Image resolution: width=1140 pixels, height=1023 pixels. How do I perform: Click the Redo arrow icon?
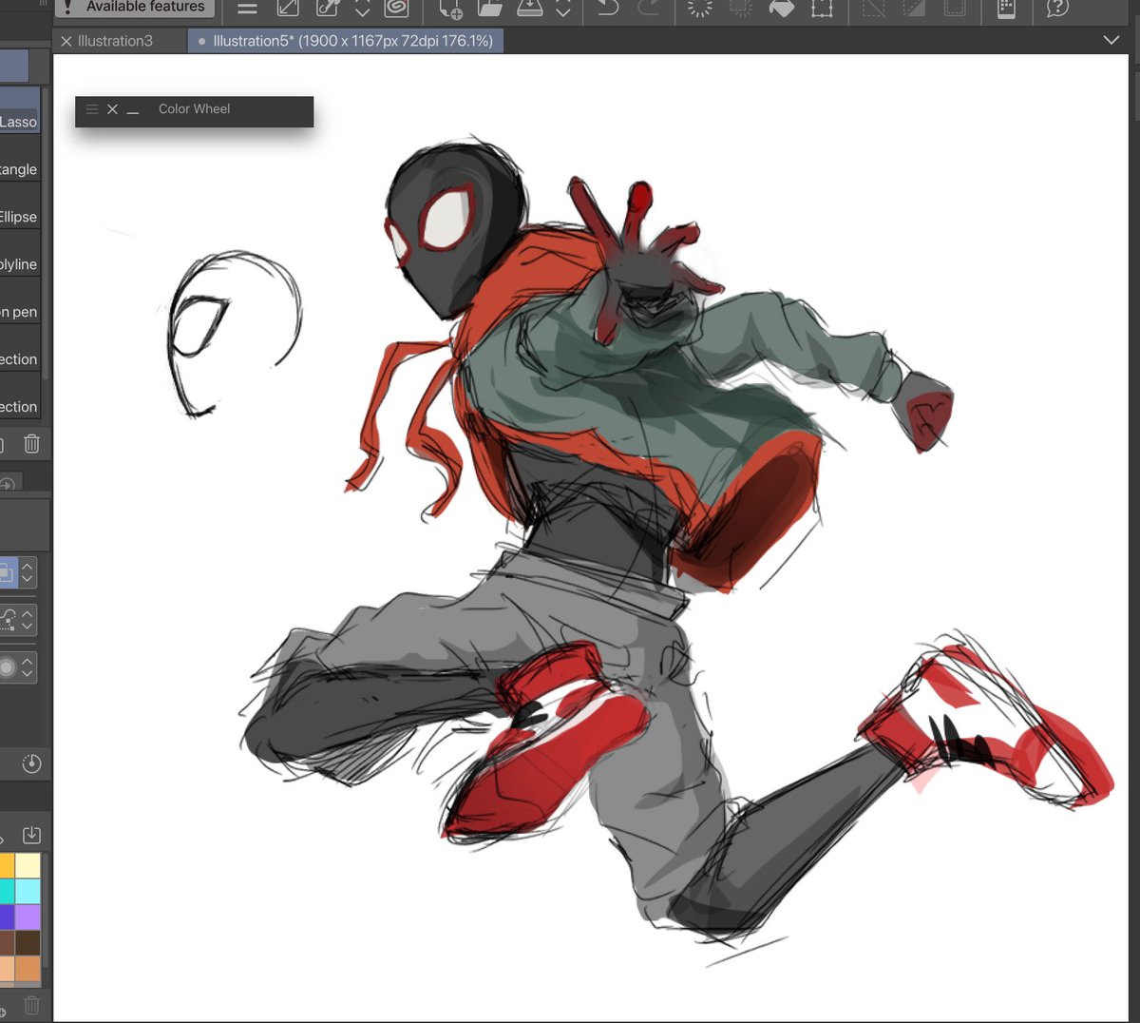(649, 9)
